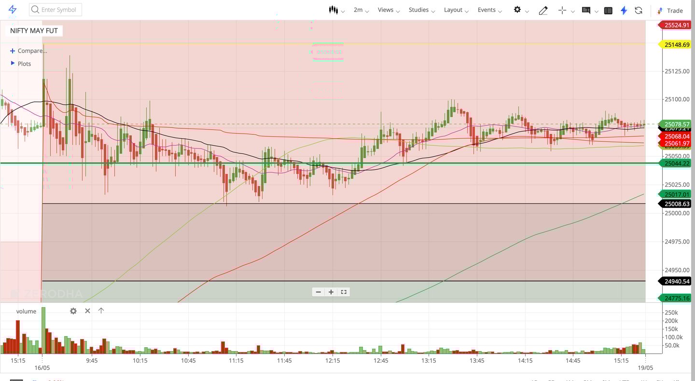Move volume panel up with arrow
The height and width of the screenshot is (381, 695).
[x=101, y=311]
